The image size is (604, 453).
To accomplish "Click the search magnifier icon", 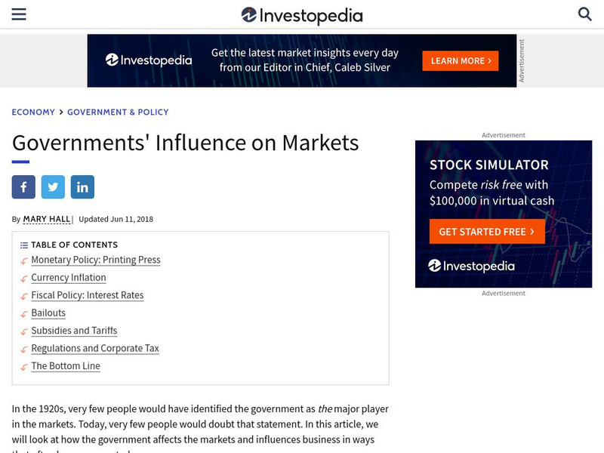I will coord(587,15).
